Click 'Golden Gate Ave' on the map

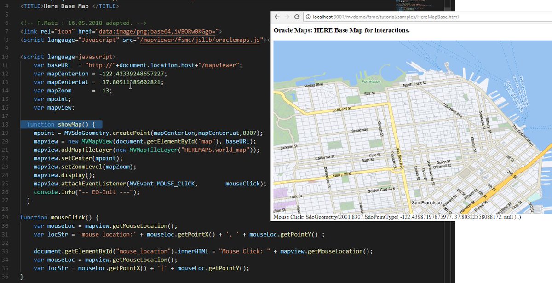(381, 190)
